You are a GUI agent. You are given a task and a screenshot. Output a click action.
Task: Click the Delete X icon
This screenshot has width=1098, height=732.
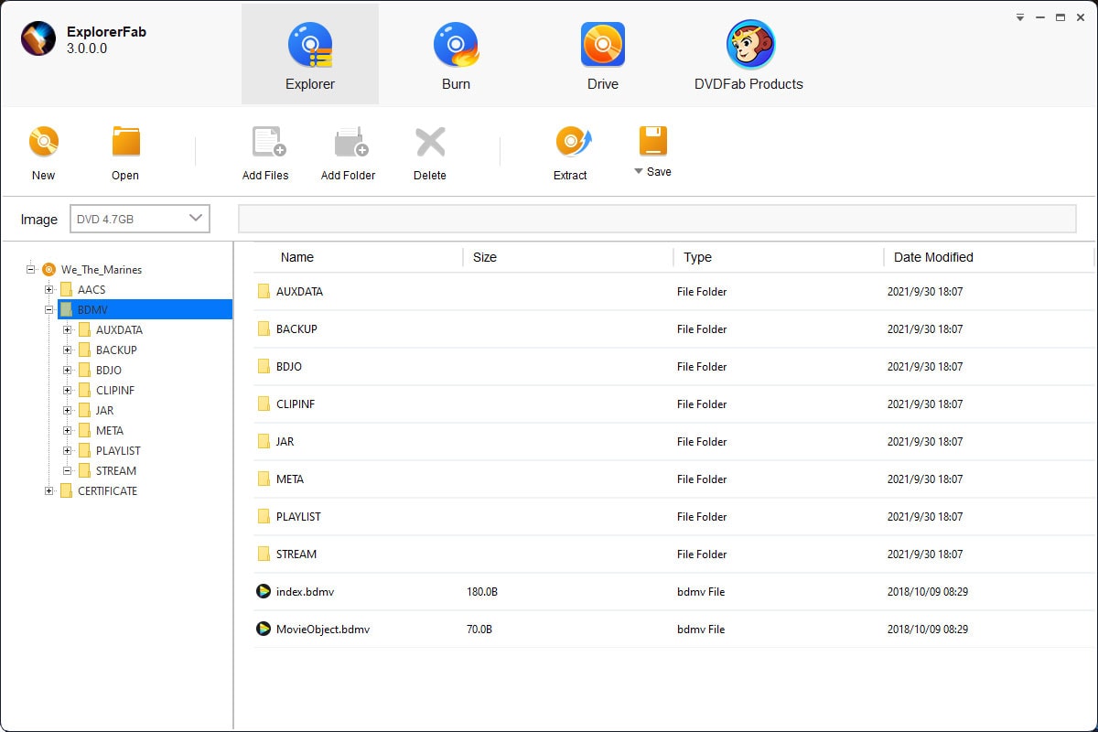pyautogui.click(x=430, y=143)
